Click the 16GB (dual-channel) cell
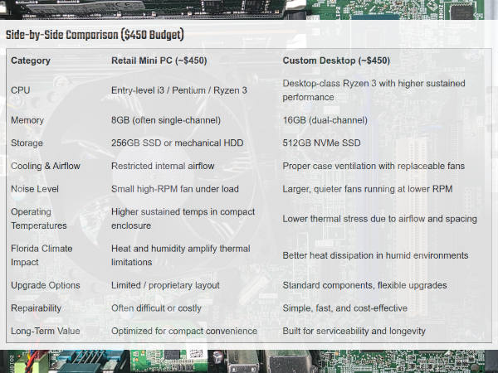This screenshot has height=373, width=498. [x=325, y=119]
